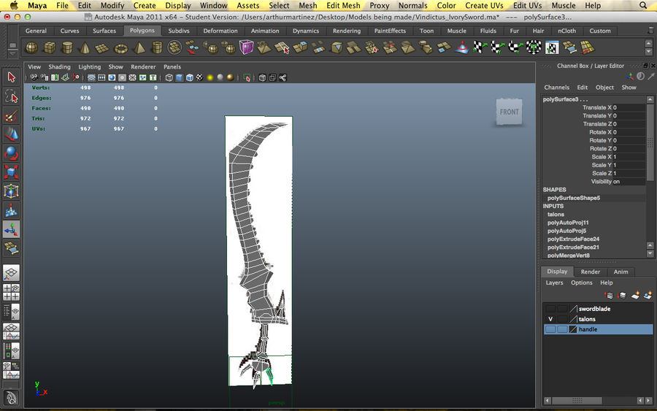Click the red-blue sculpt geometry shelf icon
This screenshot has width=657, height=411.
pos(462,47)
